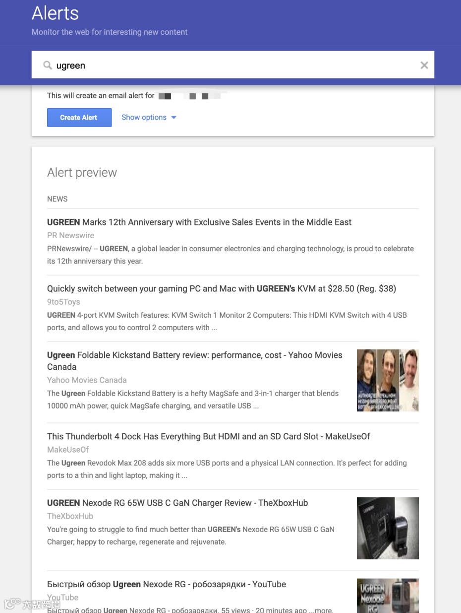This screenshot has width=461, height=613.
Task: Open the UGREEN Nexode RG 65W Charger review
Action: point(177,503)
